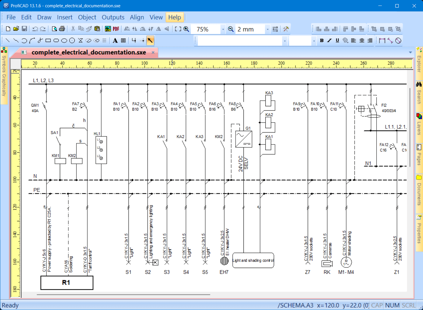This screenshot has height=310, width=423.
Task: Create a new document with New icon
Action: [8, 29]
